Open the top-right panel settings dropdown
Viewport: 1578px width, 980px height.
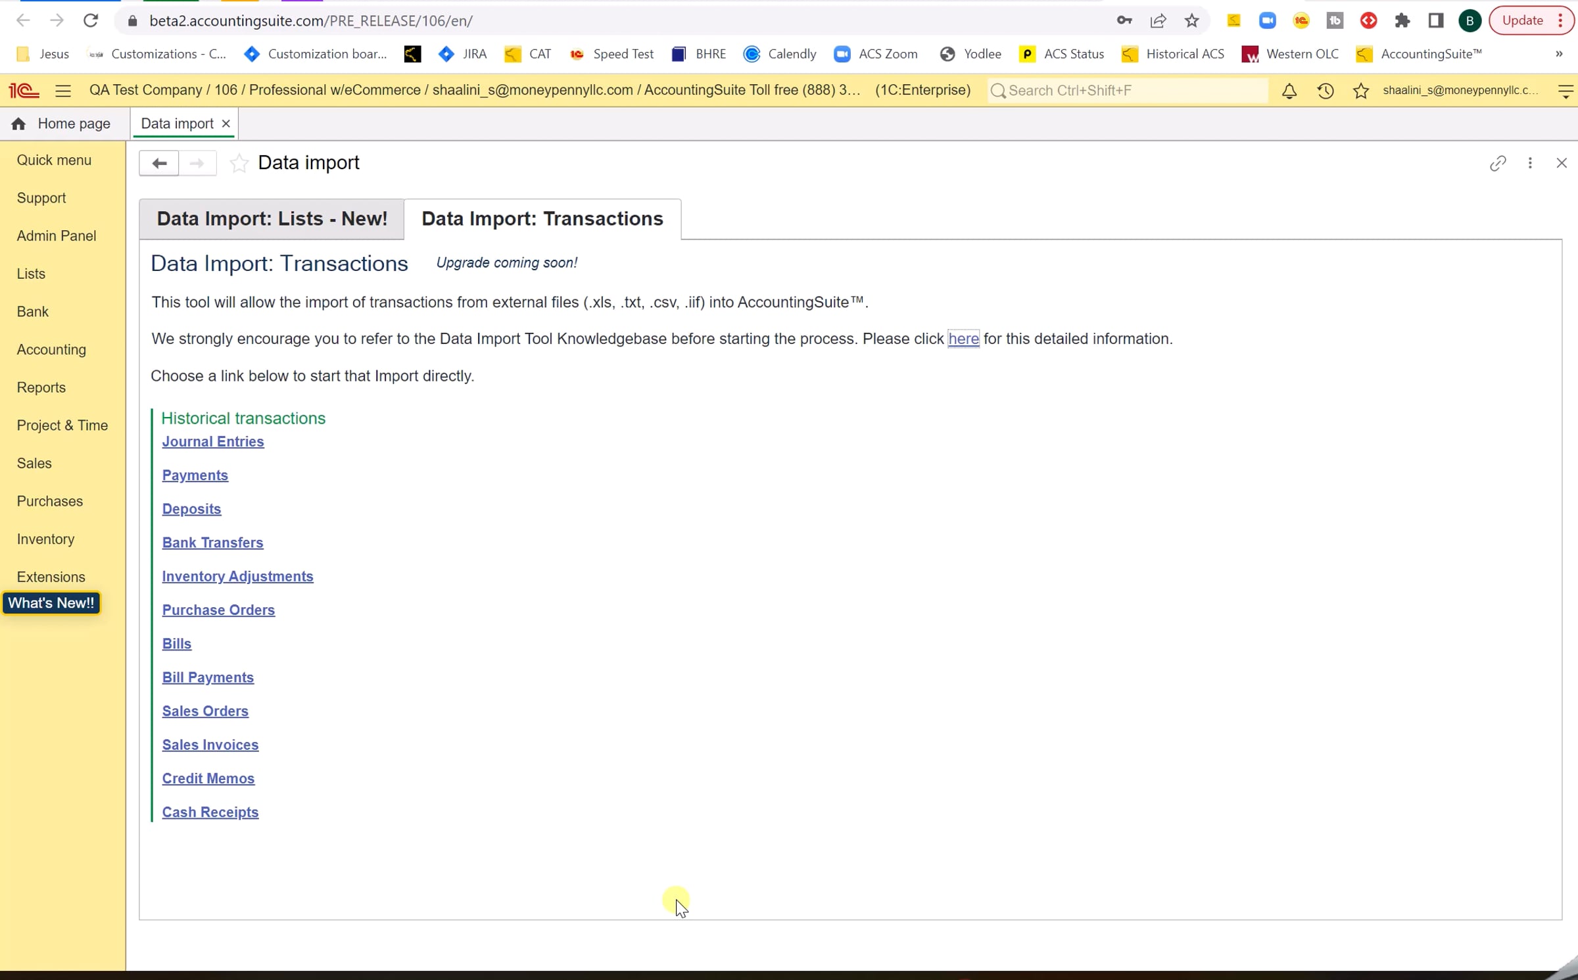tap(1566, 91)
